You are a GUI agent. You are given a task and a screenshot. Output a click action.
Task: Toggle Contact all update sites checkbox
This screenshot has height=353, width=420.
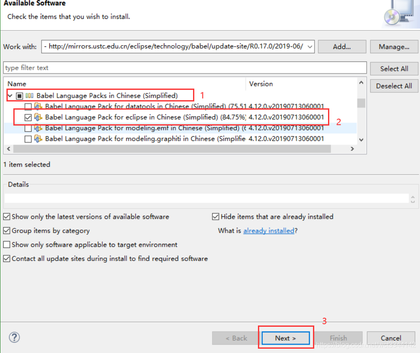tap(7, 258)
